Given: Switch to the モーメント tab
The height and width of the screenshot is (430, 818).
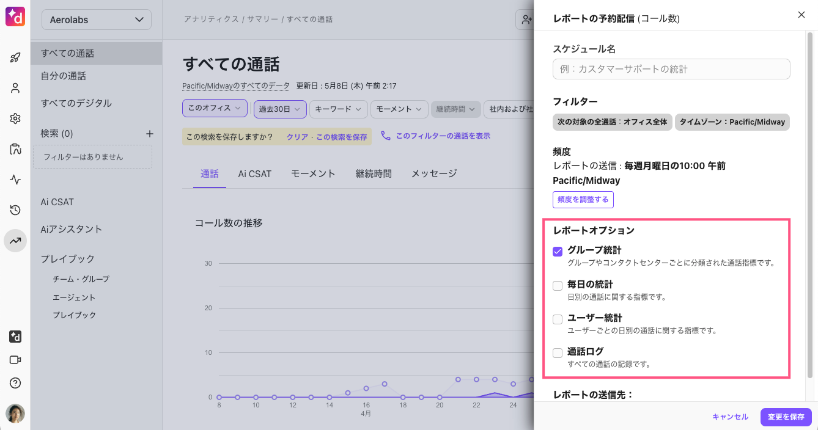Looking at the screenshot, I should coord(313,173).
